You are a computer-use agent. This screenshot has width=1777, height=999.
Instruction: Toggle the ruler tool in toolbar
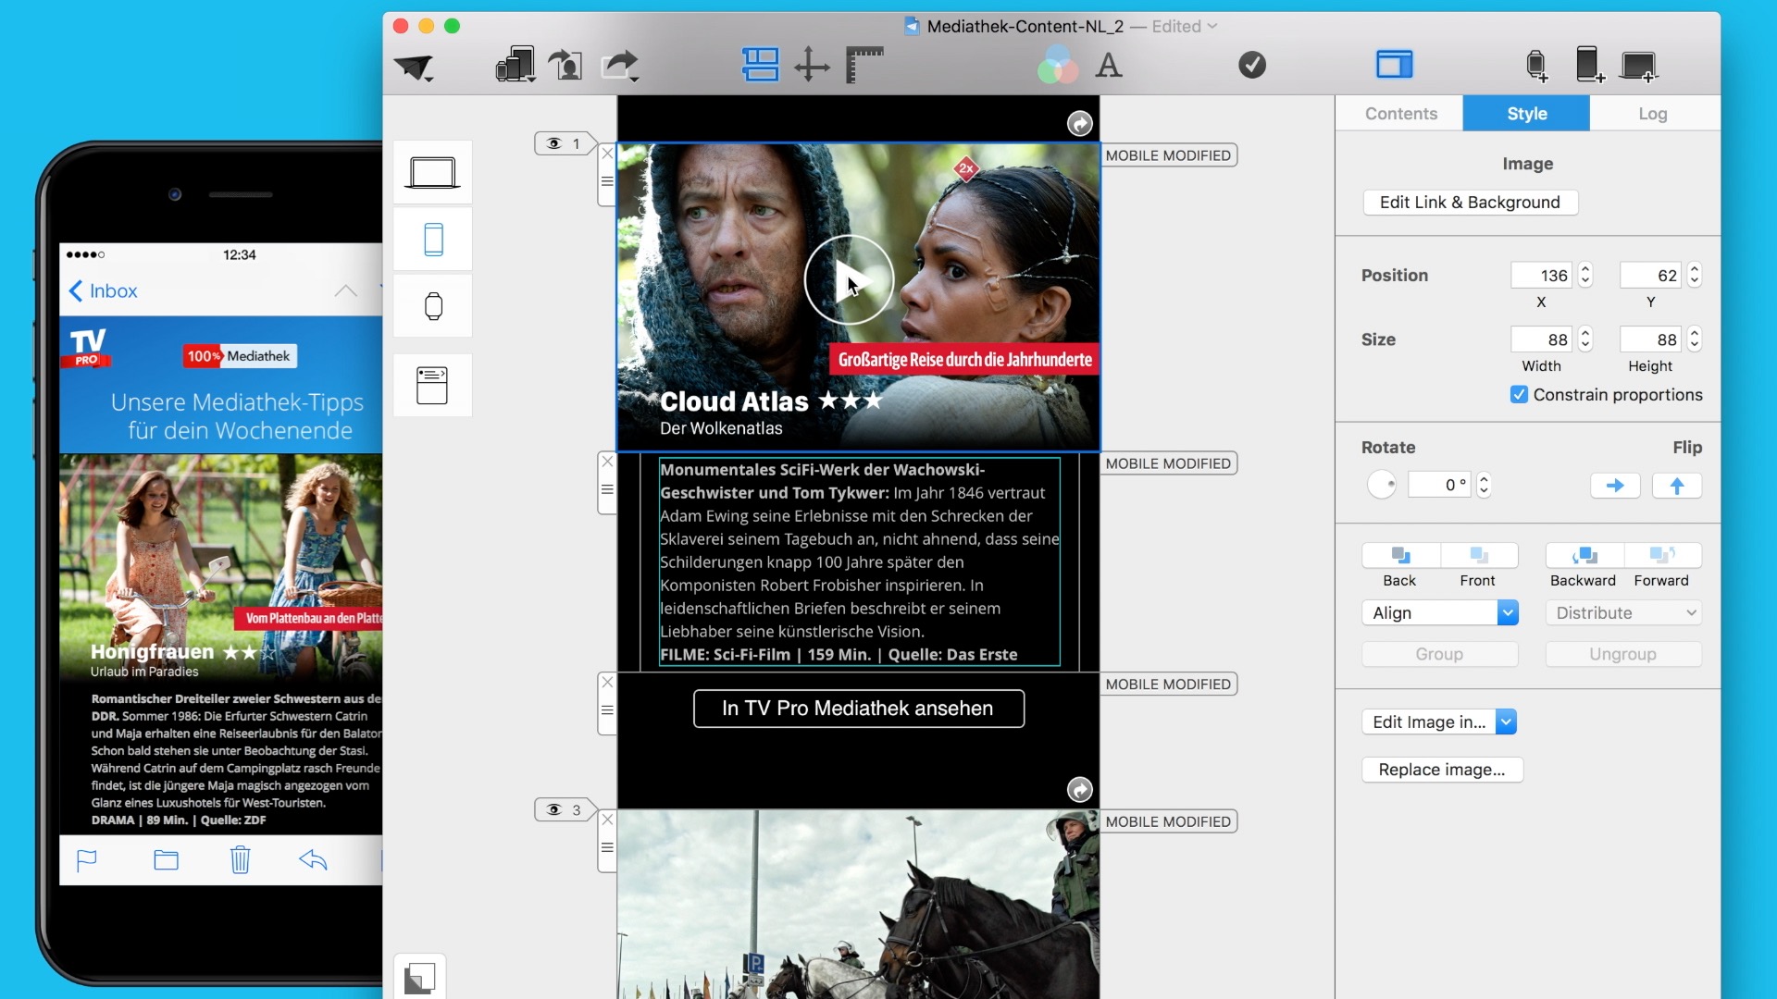tap(864, 65)
